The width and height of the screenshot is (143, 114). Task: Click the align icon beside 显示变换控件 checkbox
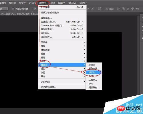point(35,9)
